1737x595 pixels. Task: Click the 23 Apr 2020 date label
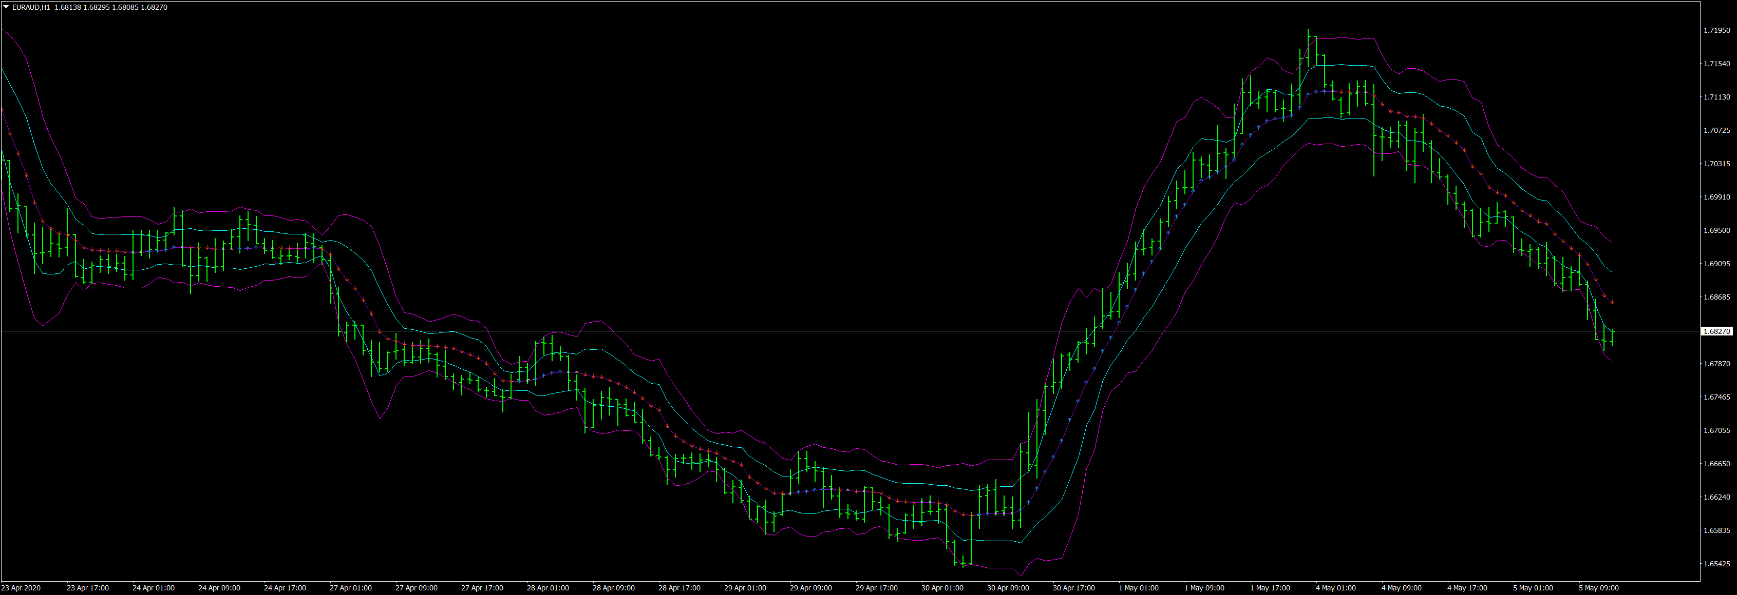[x=21, y=588]
